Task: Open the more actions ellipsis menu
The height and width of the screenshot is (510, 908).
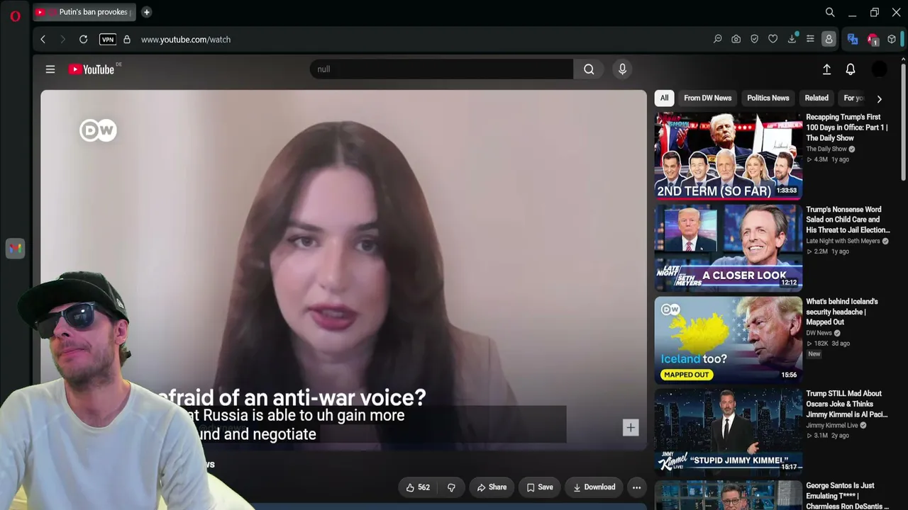Action: (636, 487)
